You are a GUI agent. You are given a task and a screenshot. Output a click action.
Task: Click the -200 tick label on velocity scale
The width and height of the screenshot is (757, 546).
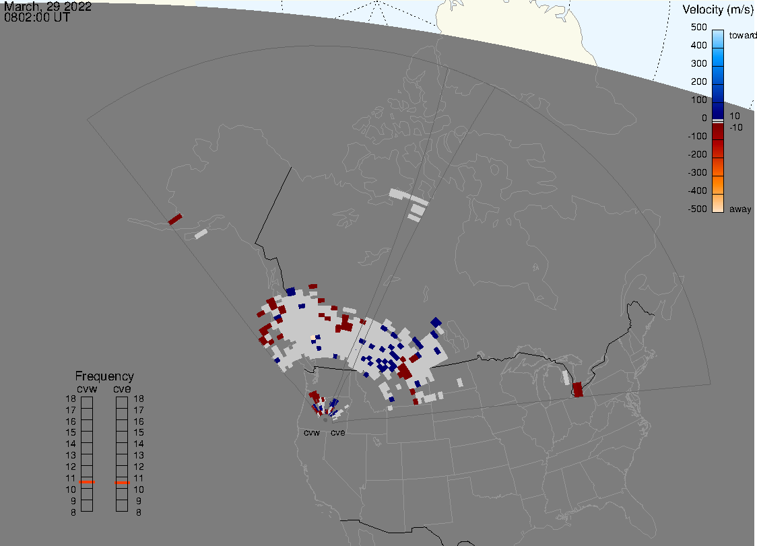pos(697,154)
